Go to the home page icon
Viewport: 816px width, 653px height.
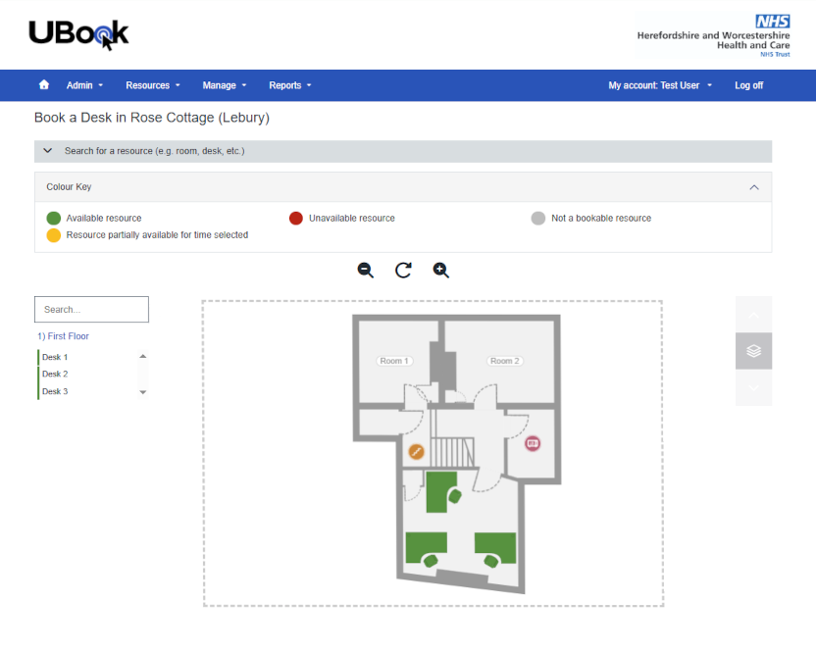pos(44,85)
